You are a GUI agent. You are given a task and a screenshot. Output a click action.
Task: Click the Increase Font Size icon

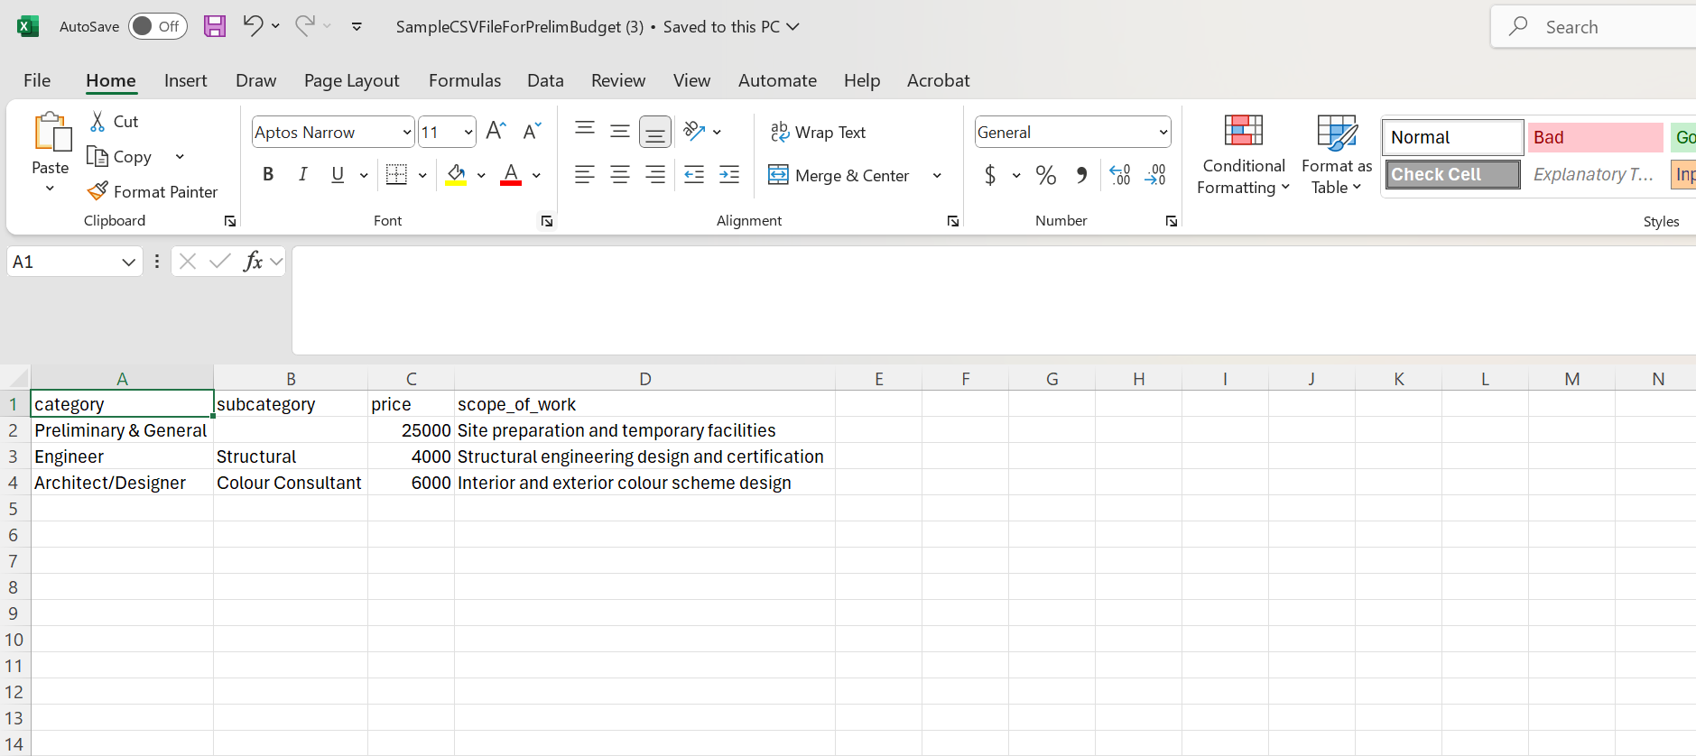tap(496, 132)
